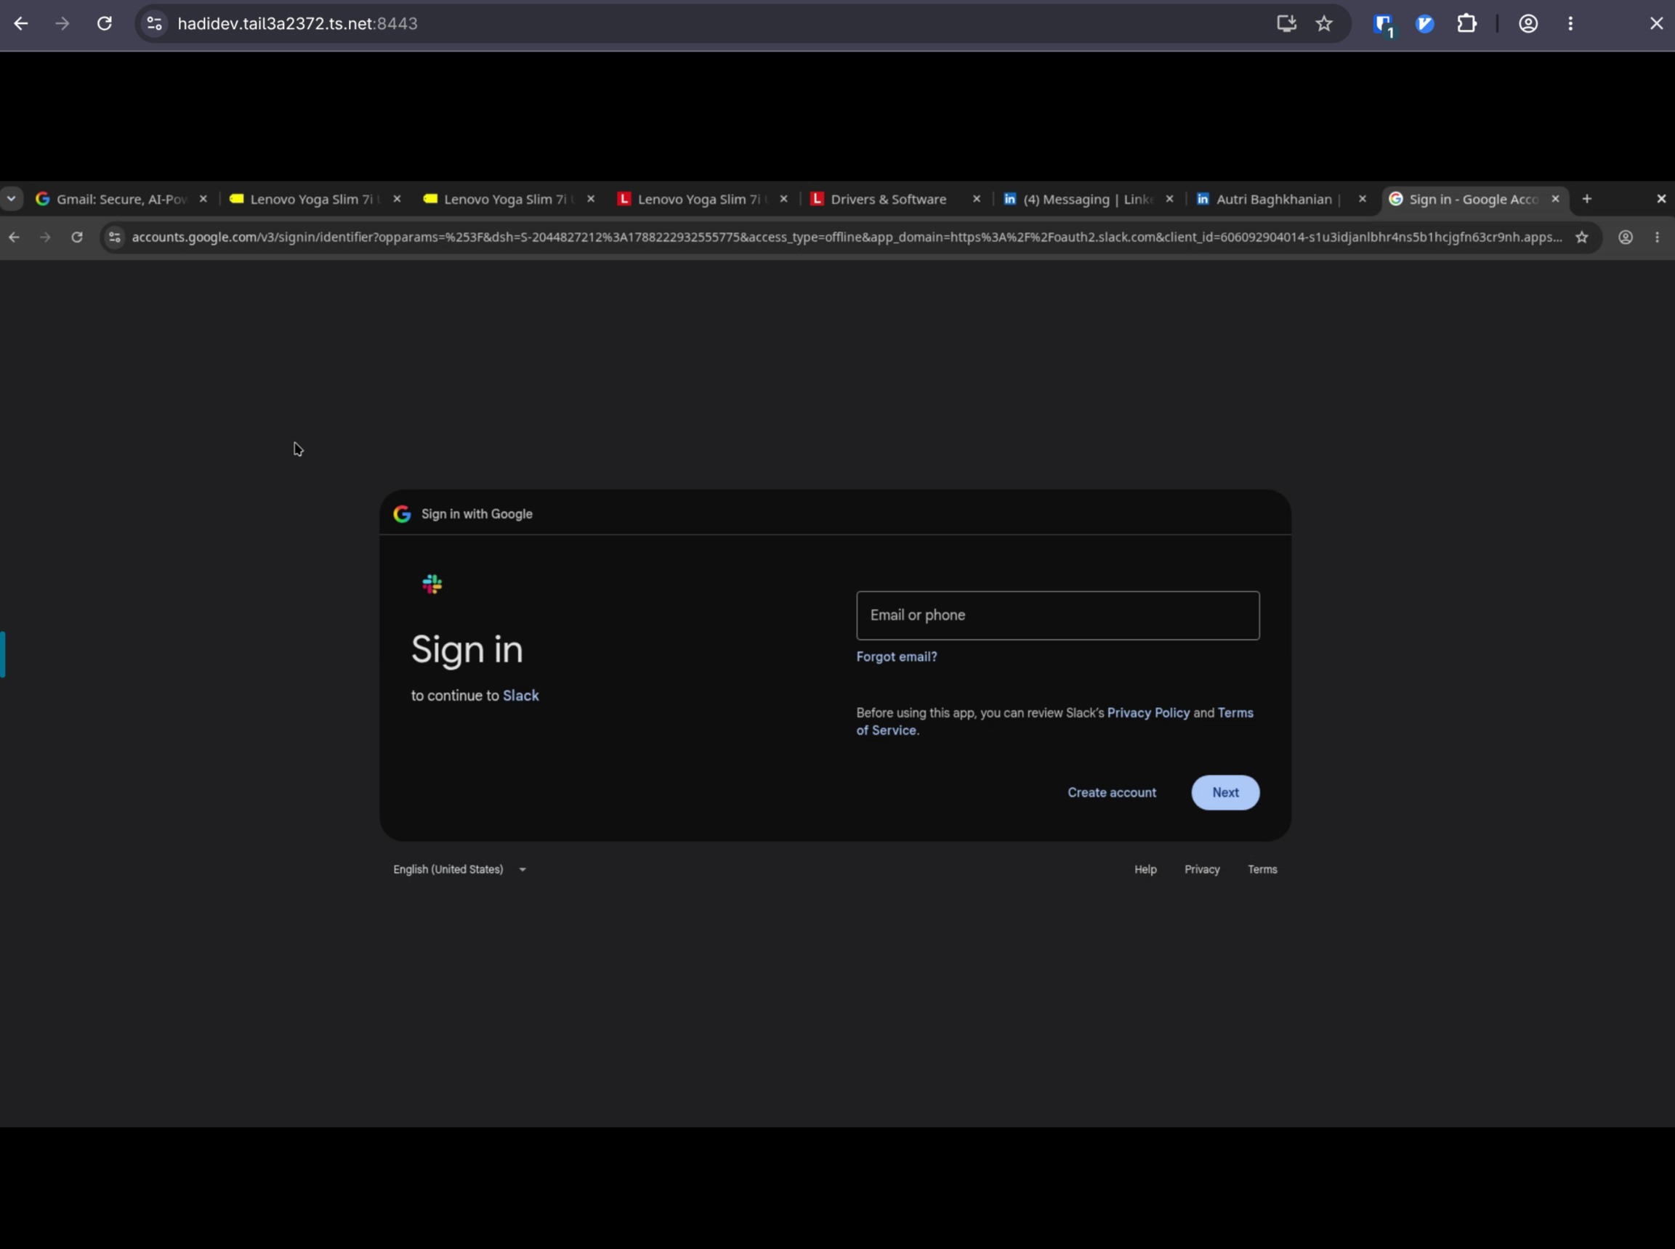Close the LinkedIn Messaging tab
1675x1249 pixels.
point(1169,199)
